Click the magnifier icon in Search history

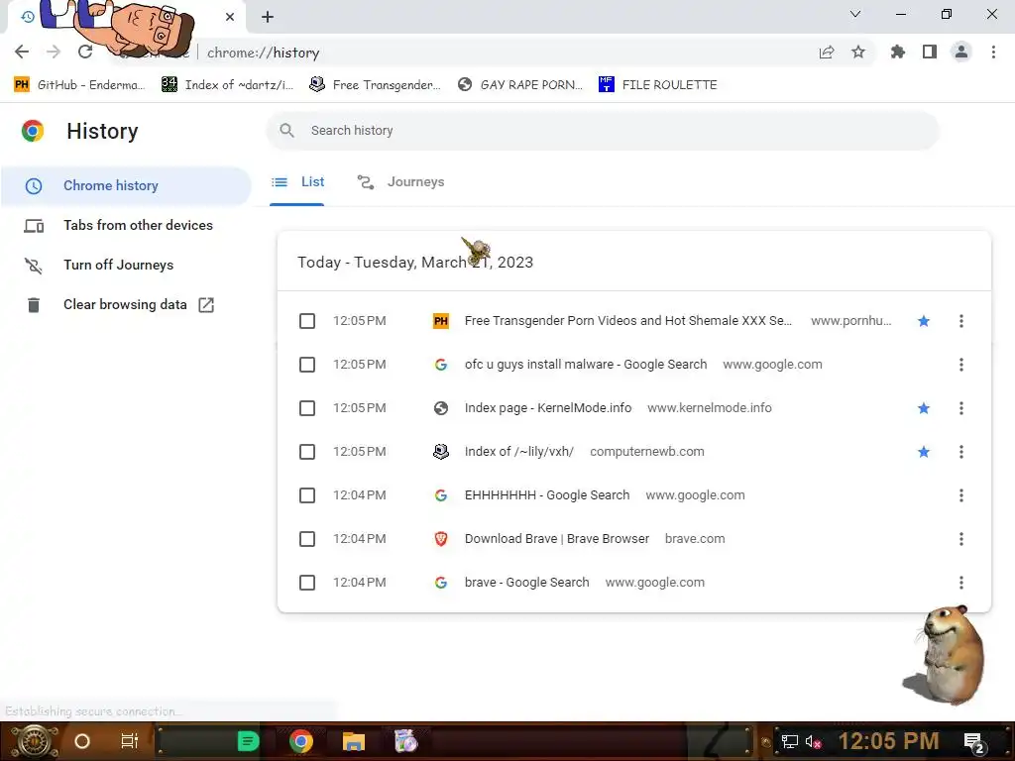[x=286, y=131]
